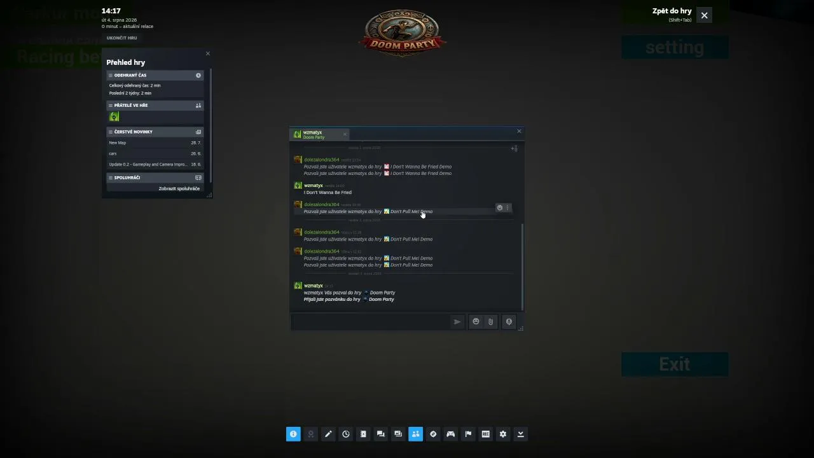Click the clock icon in Odehraný čas header
Screen dimensions: 814x458
tap(198, 76)
